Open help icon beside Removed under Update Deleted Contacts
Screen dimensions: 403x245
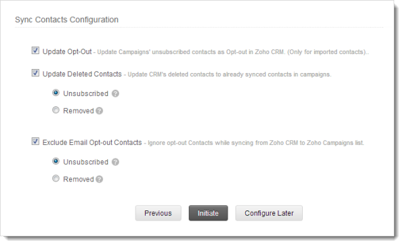point(99,111)
